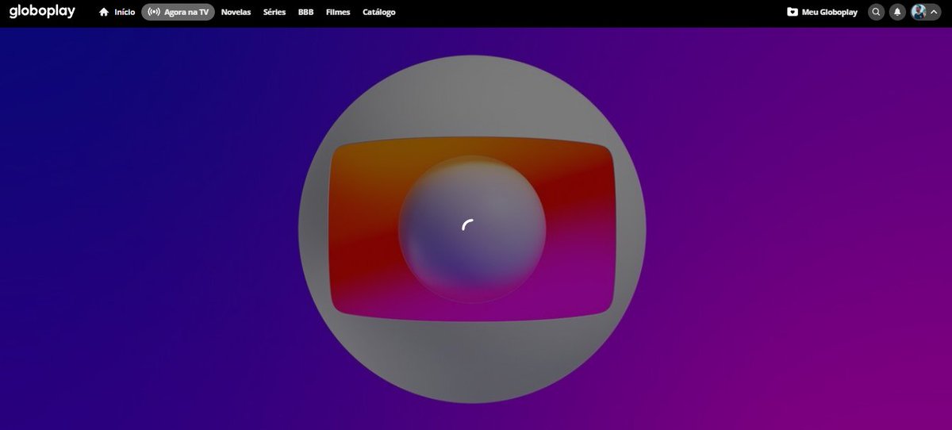
Task: Open the Novelas section
Action: pos(236,12)
